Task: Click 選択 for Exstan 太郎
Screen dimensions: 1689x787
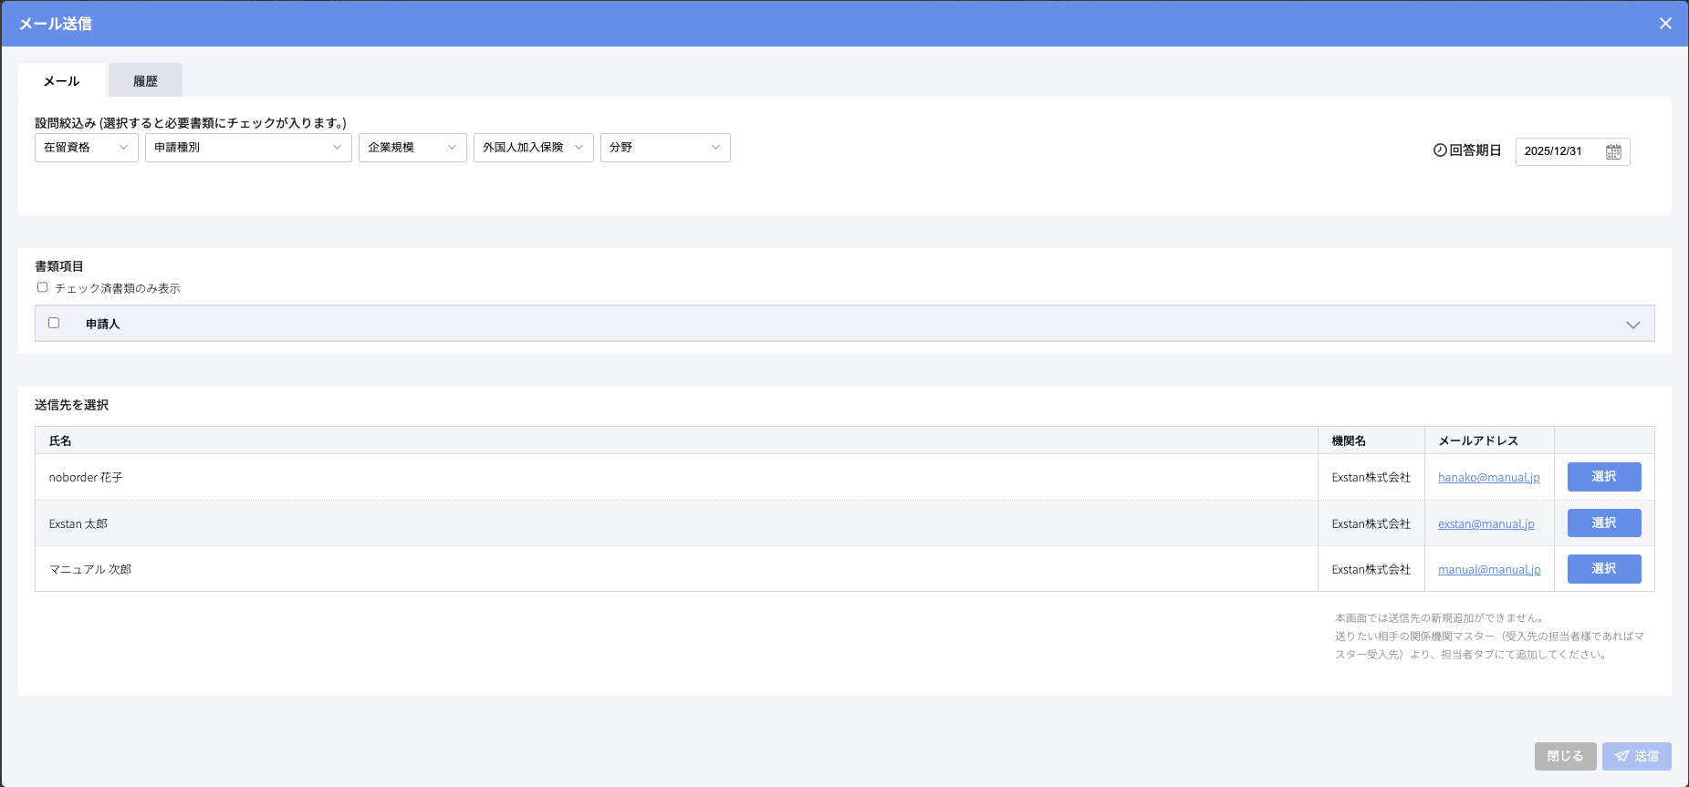Action: 1603,523
